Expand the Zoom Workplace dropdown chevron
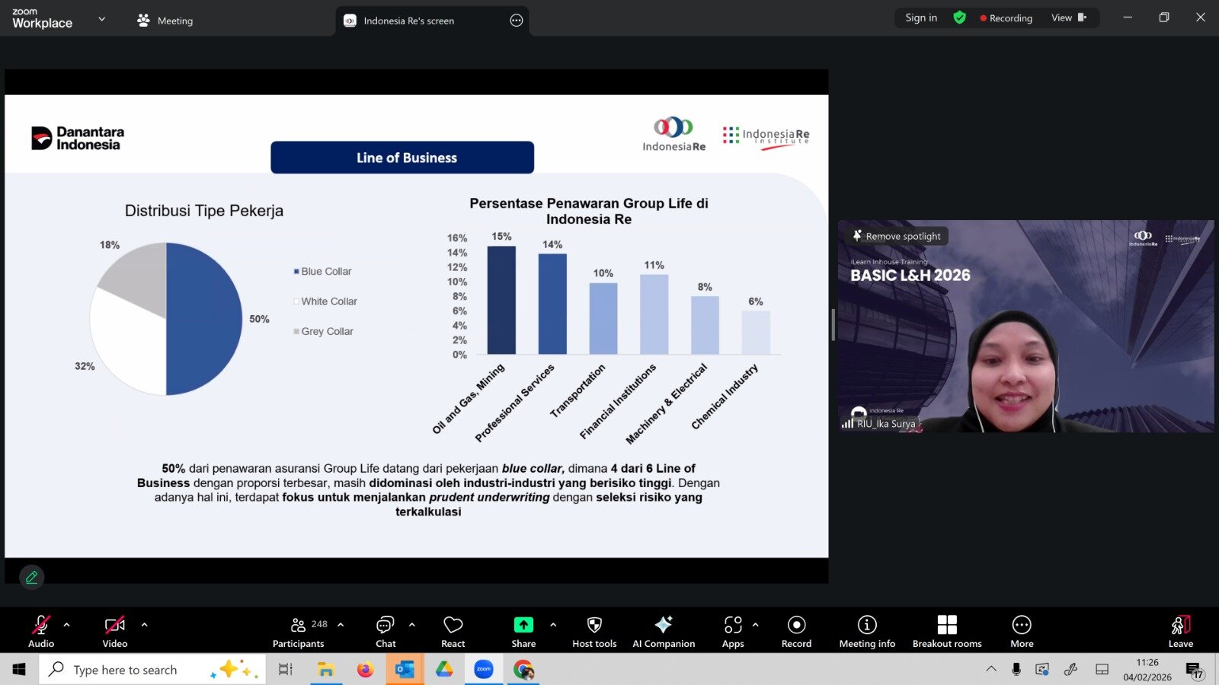The width and height of the screenshot is (1219, 685). tap(102, 19)
